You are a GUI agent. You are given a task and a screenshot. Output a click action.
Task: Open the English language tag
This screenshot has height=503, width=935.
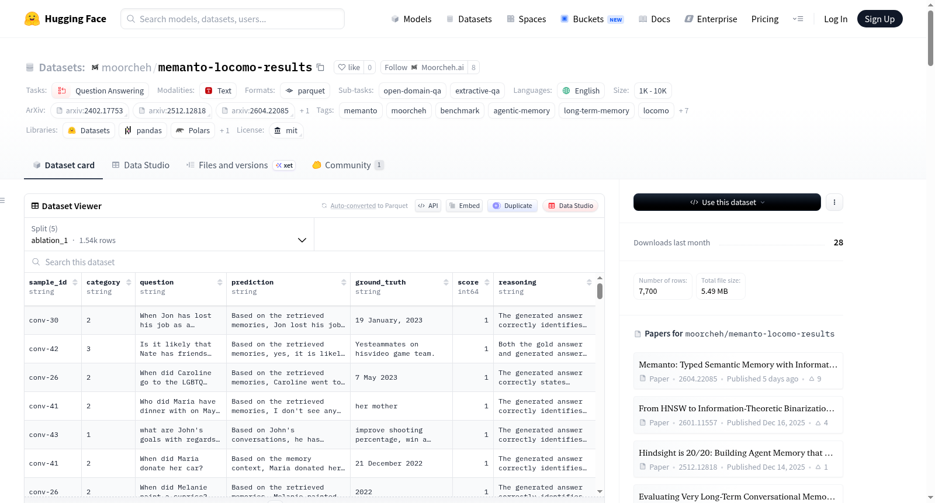pos(581,91)
